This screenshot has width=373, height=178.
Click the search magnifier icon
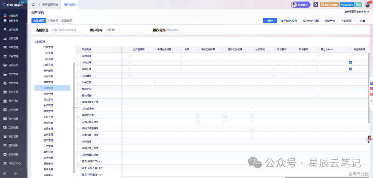pyautogui.click(x=316, y=5)
